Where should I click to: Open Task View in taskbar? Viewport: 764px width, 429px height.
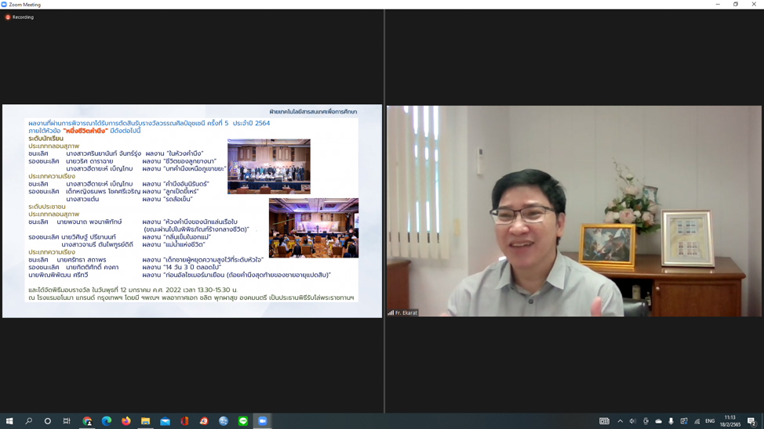pyautogui.click(x=67, y=421)
